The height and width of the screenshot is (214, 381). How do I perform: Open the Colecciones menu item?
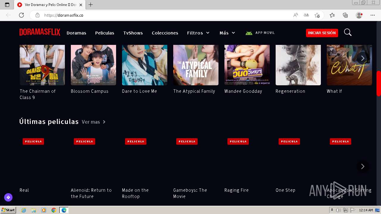pyautogui.click(x=165, y=33)
